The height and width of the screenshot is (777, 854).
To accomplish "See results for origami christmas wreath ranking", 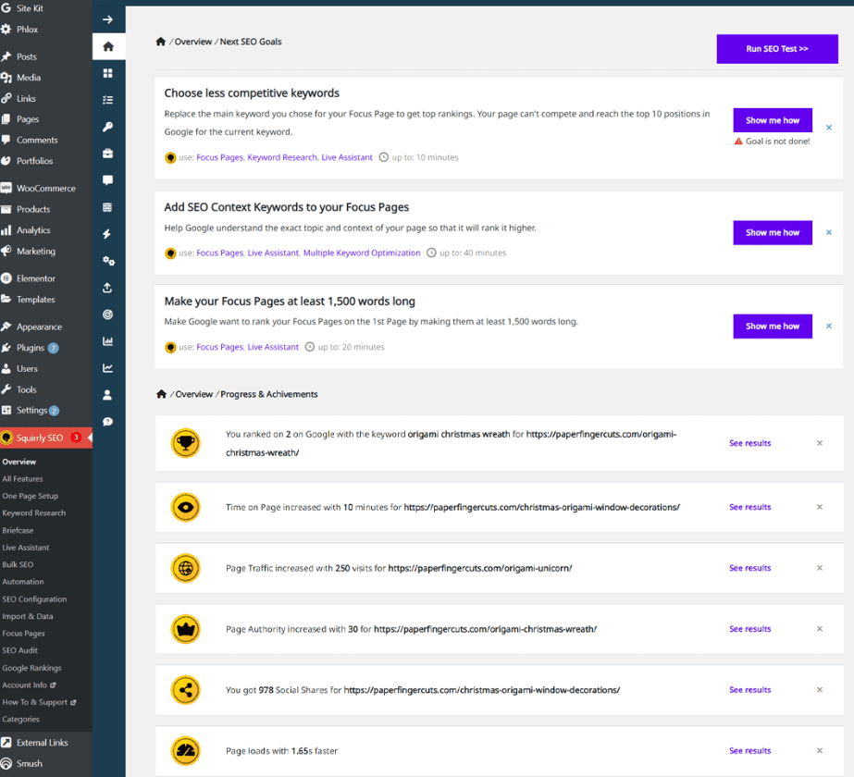I will [x=750, y=443].
